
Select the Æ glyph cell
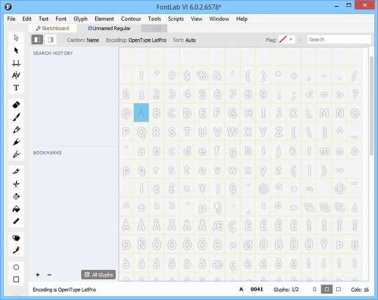(217, 226)
